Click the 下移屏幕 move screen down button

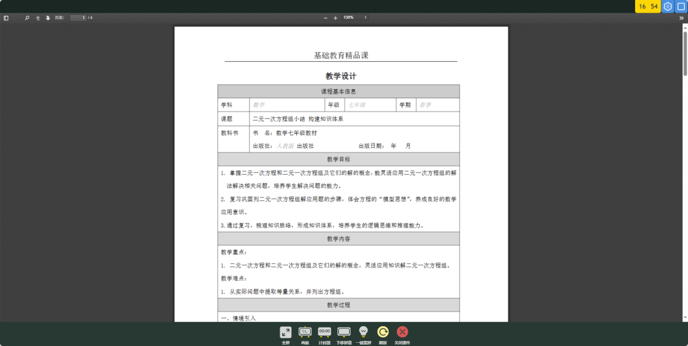(344, 335)
